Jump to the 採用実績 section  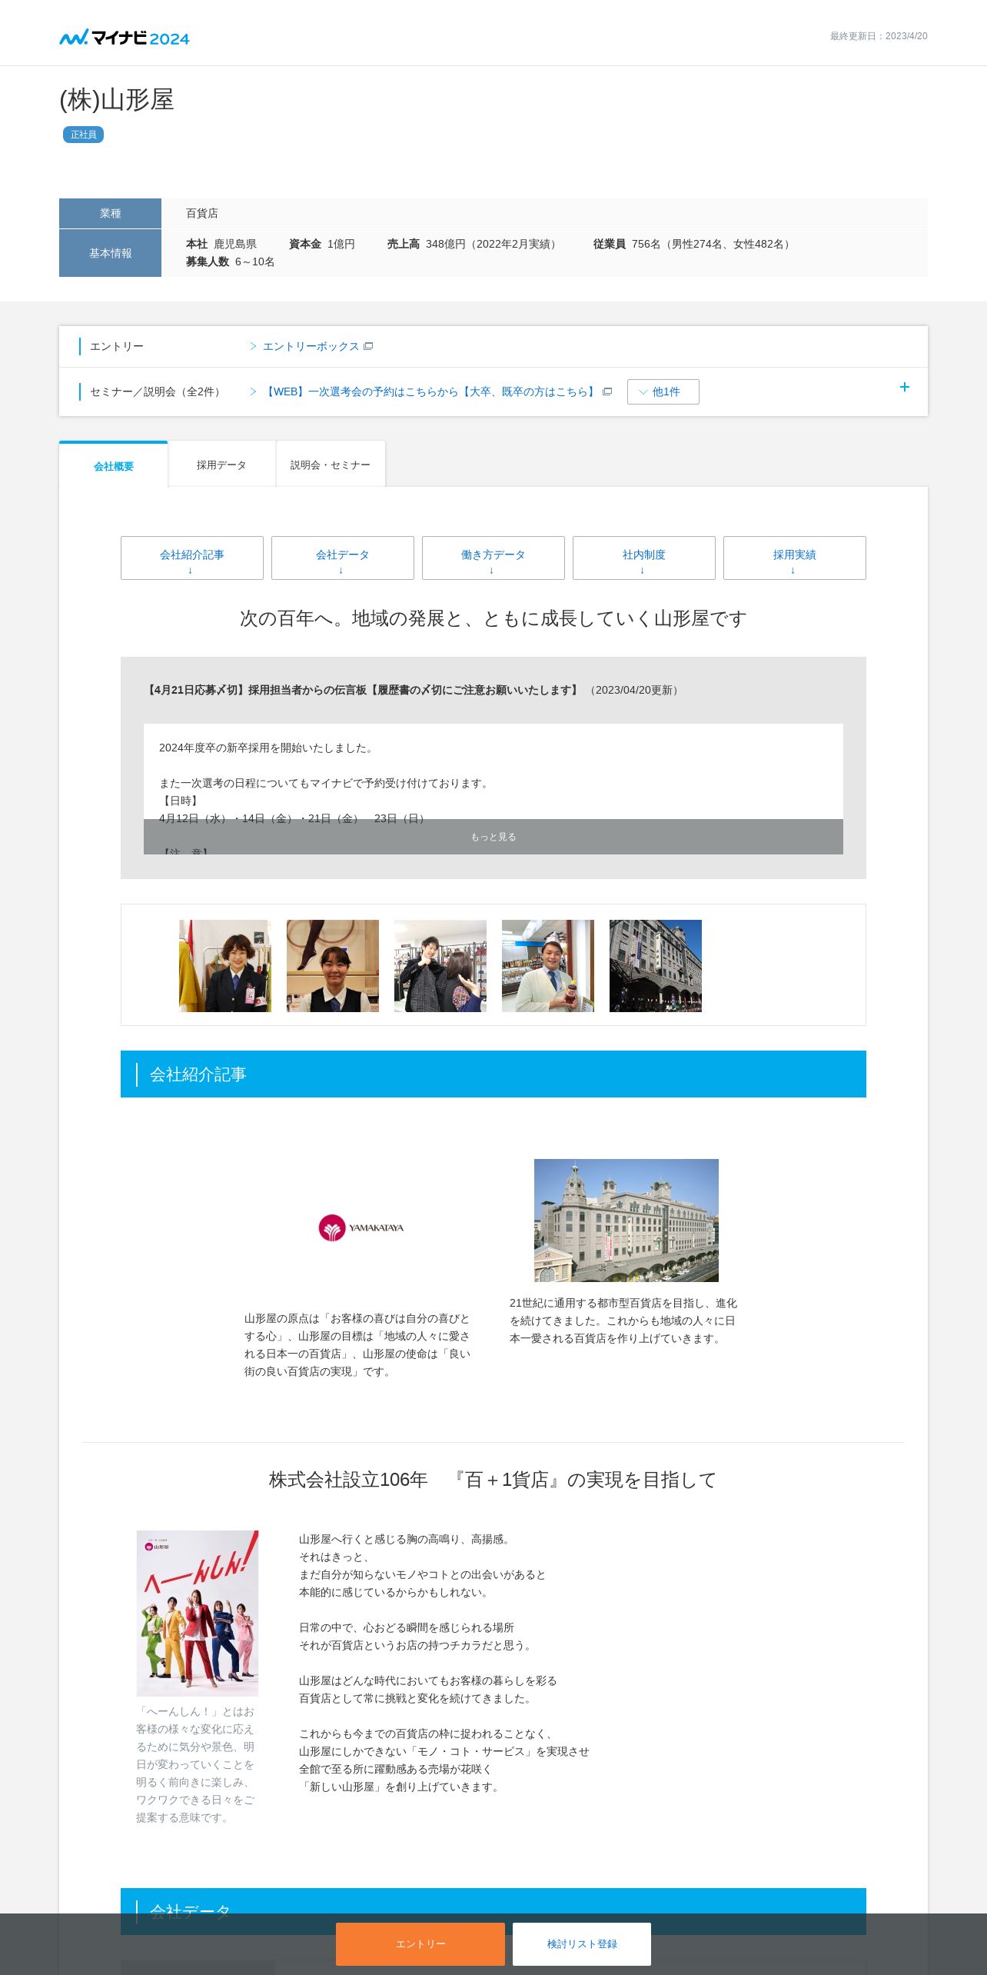[795, 558]
